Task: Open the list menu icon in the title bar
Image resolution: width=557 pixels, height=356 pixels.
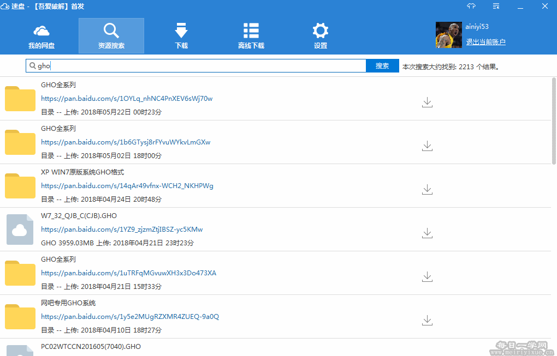Action: (x=496, y=6)
